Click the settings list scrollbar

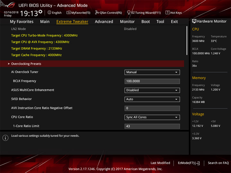(x=187, y=41)
